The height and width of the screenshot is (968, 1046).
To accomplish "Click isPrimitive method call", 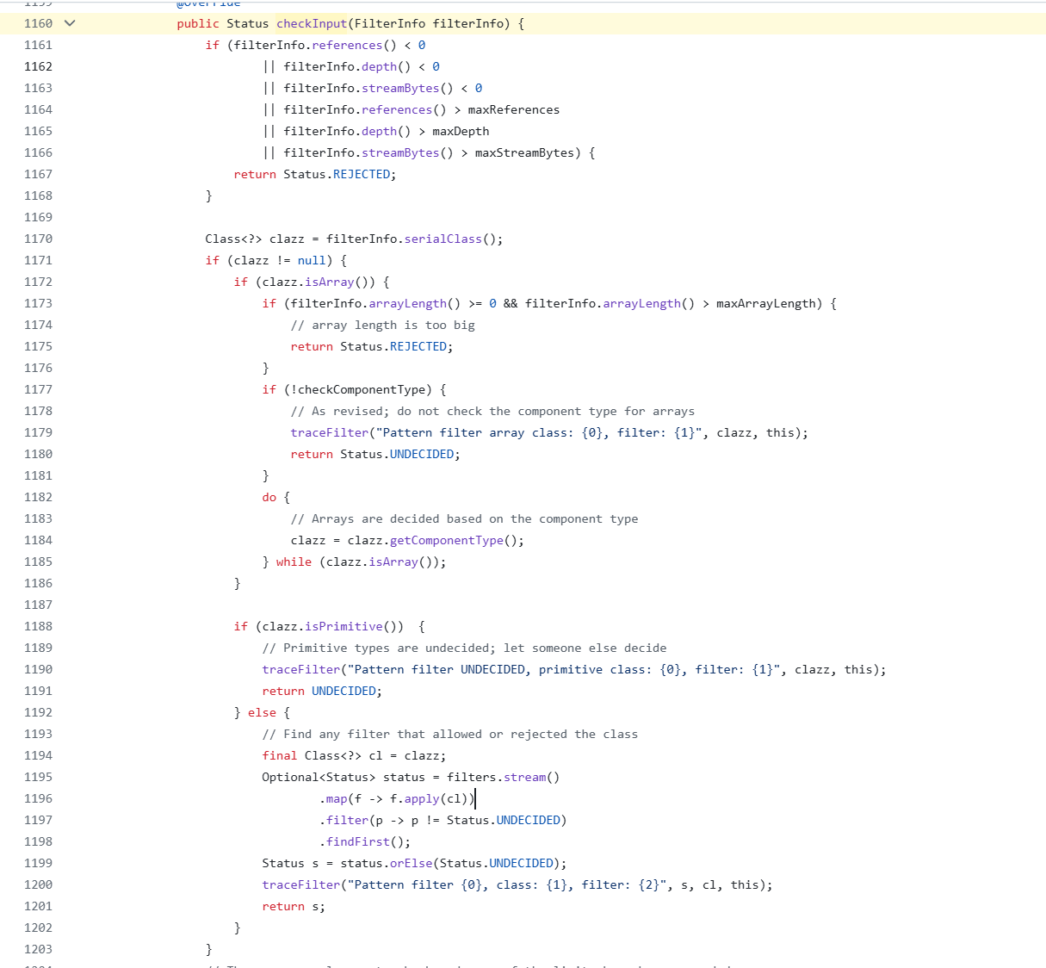I will pyautogui.click(x=344, y=626).
